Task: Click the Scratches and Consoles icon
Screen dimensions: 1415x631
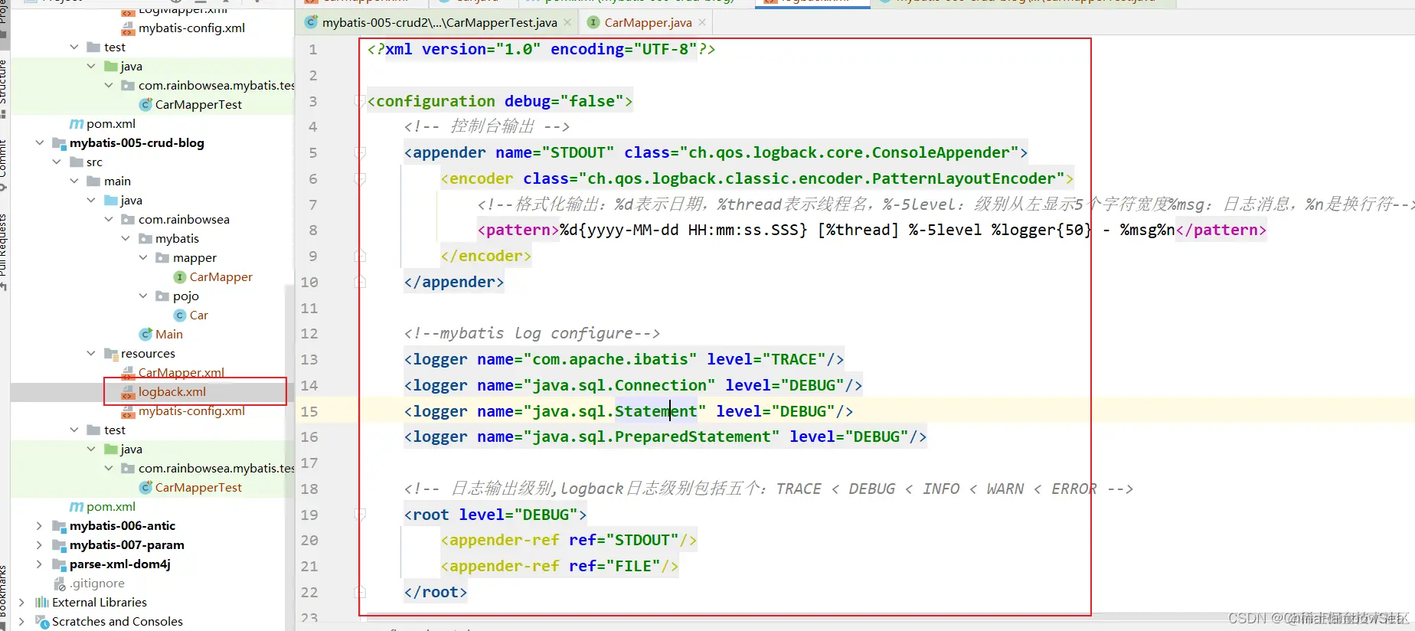Action: coord(42,622)
